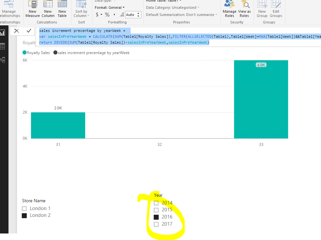Viewport: 321px width, 240px height.
Task: Click Edit Groups button
Action: coord(276,9)
